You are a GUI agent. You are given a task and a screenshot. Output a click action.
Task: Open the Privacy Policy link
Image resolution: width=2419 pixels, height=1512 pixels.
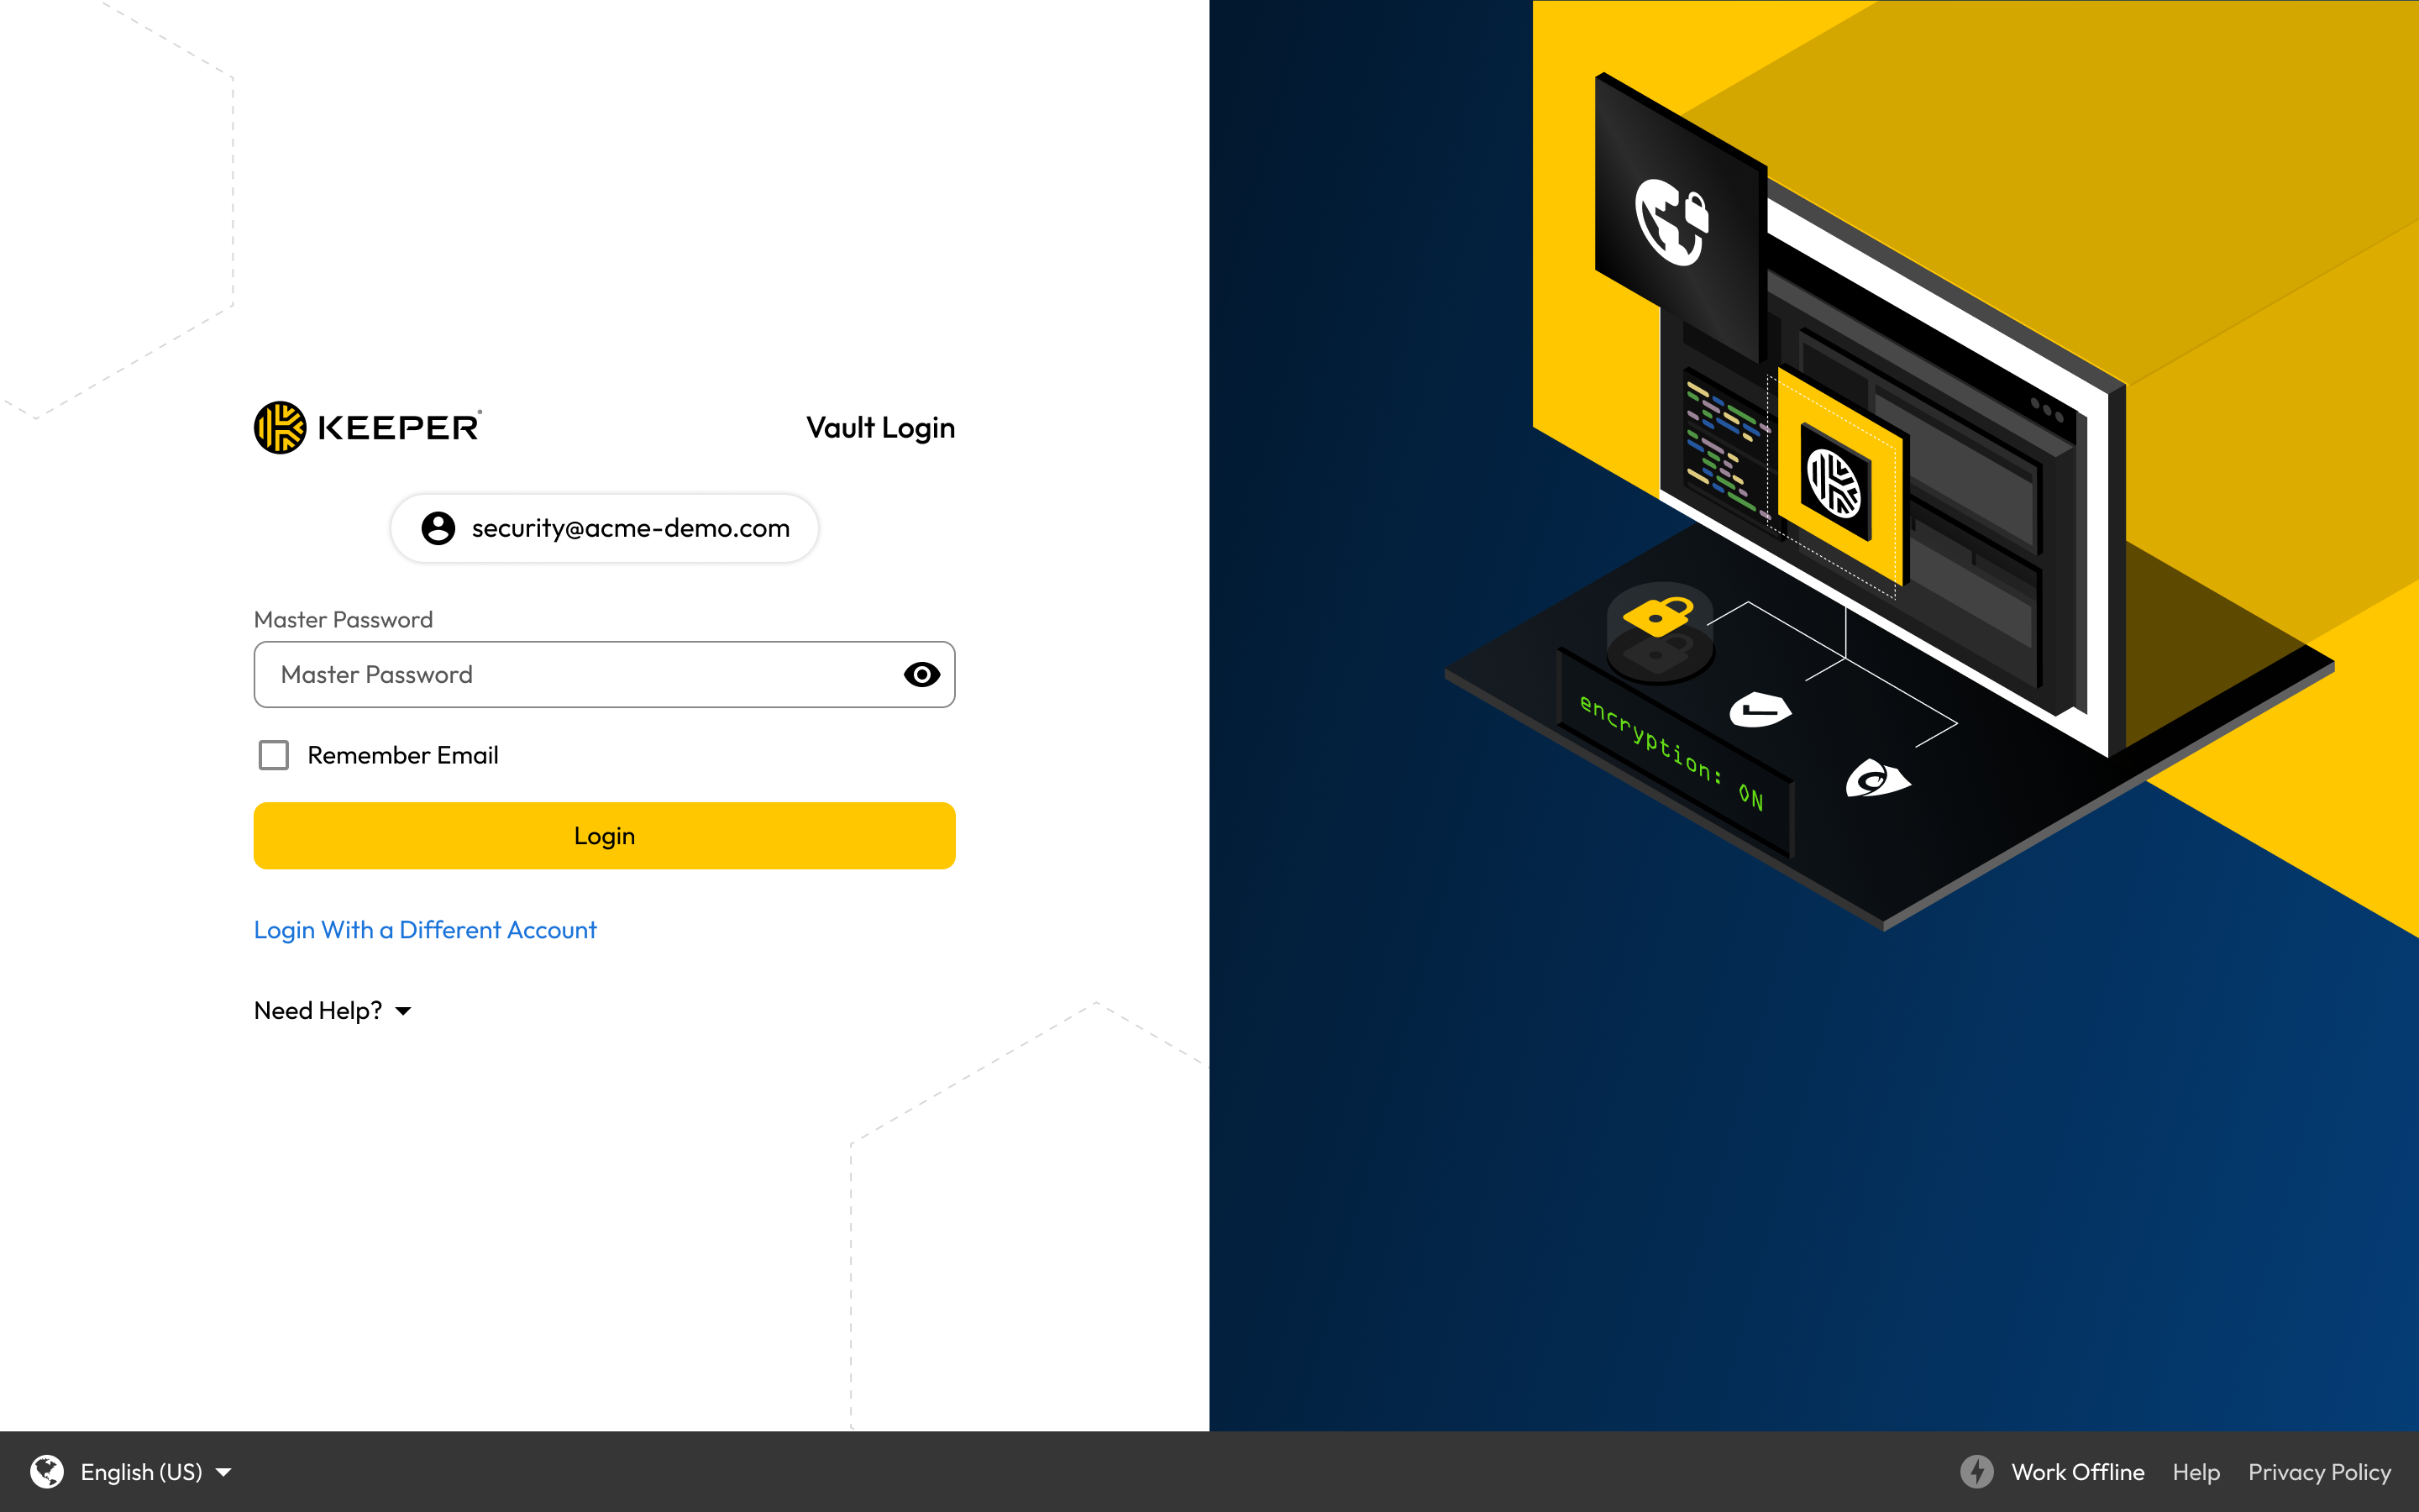2319,1472
